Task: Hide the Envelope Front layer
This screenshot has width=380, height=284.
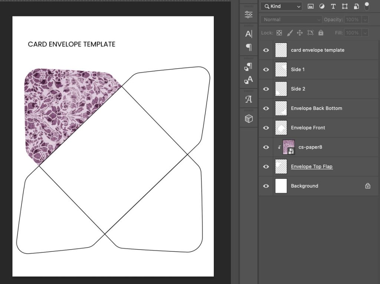Action: tap(266, 128)
